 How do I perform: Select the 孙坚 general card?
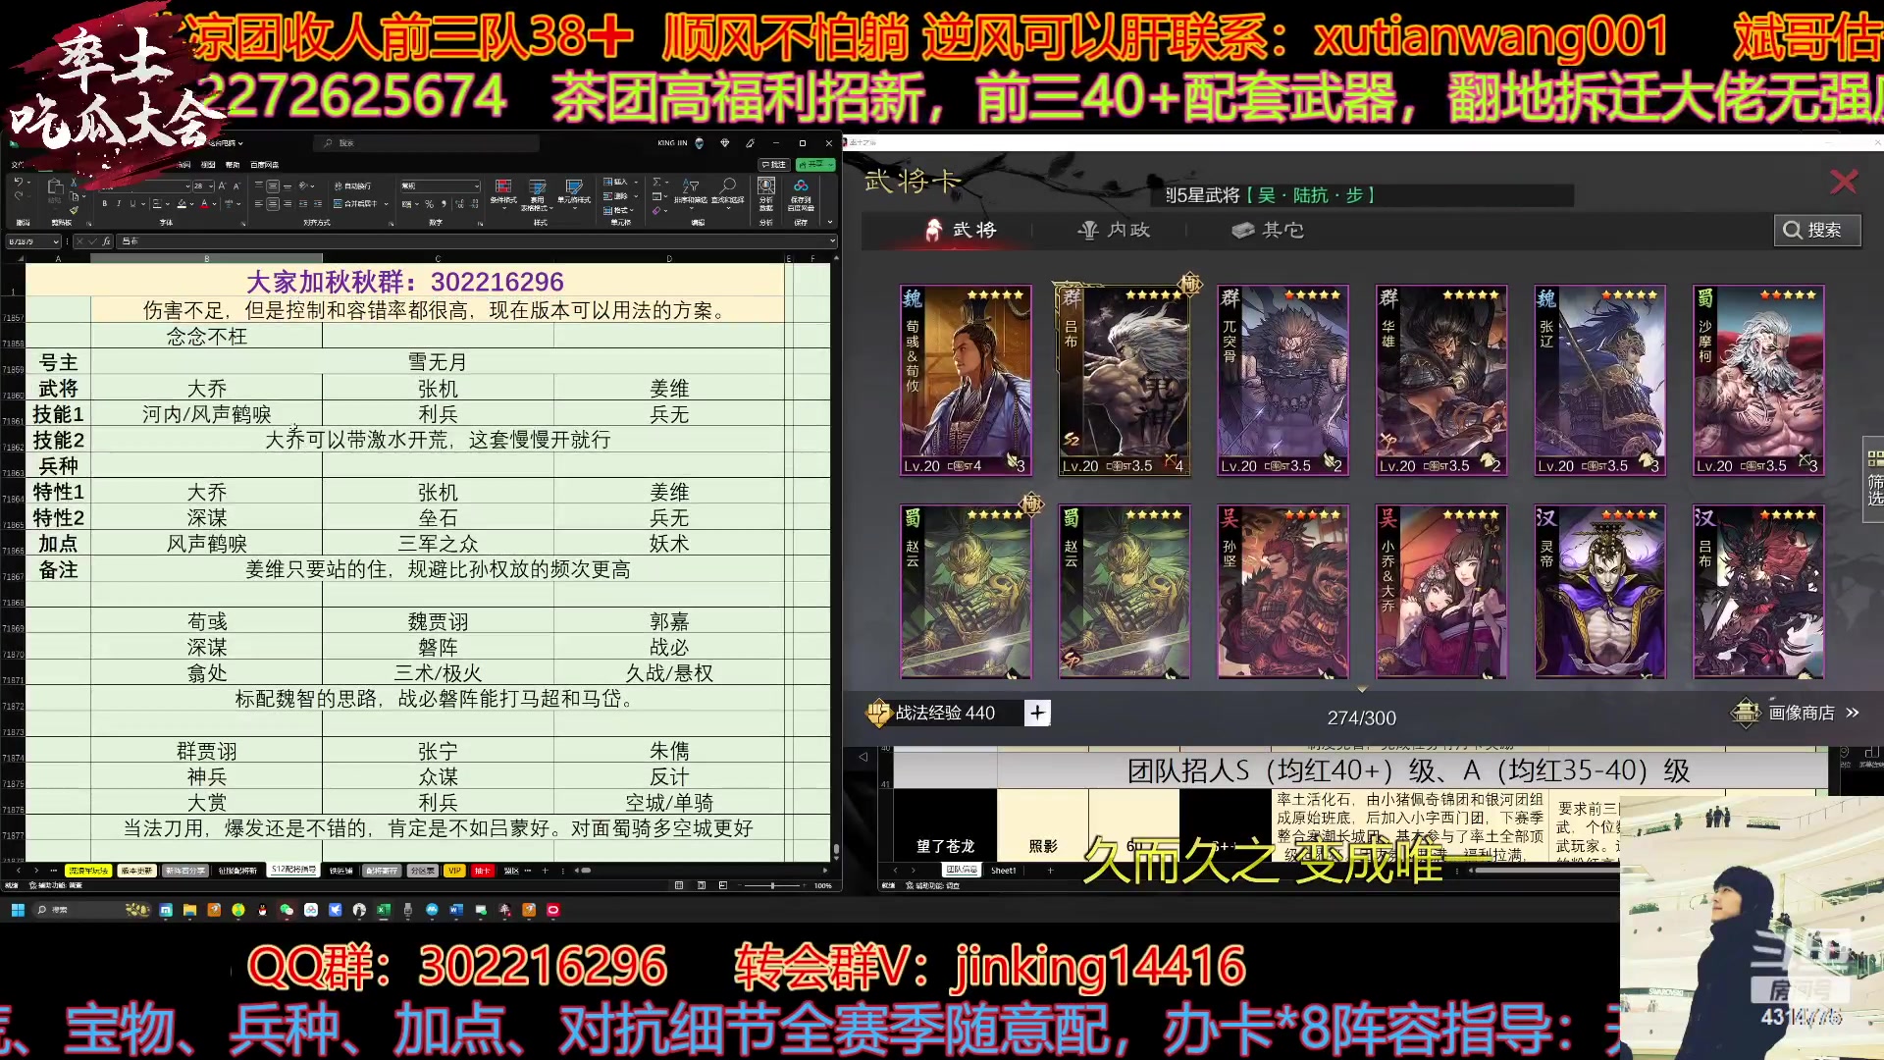[x=1282, y=592]
